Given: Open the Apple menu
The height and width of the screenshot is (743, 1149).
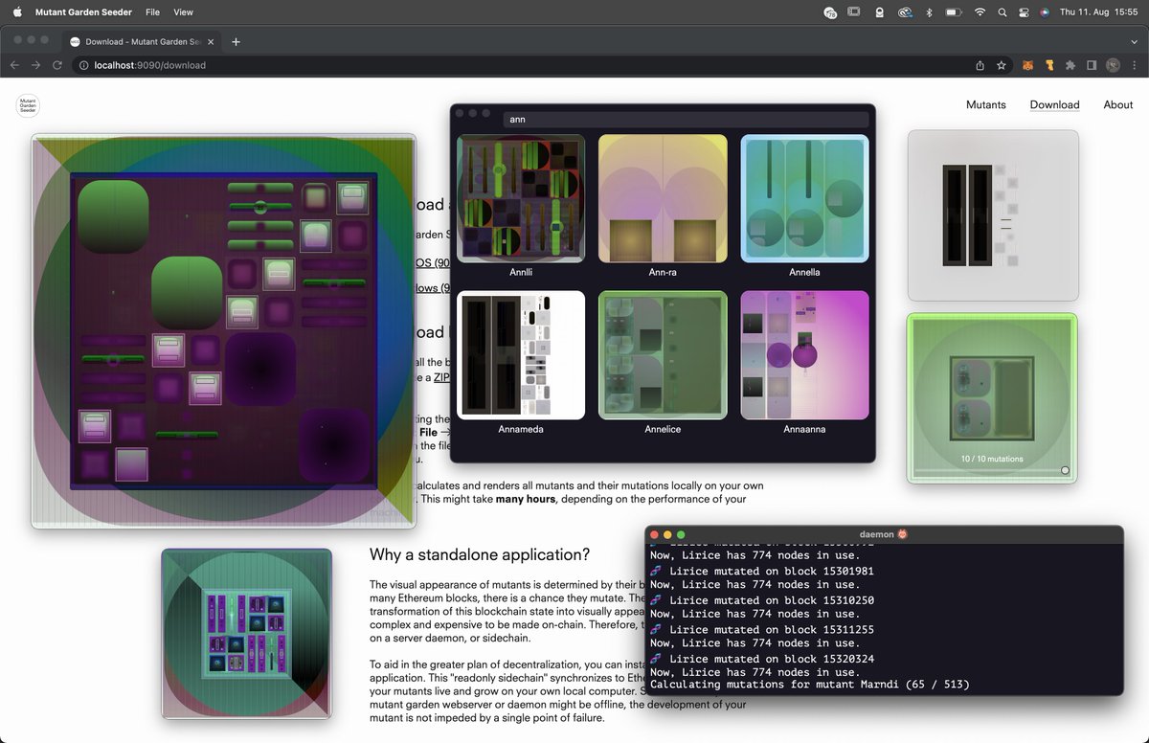Looking at the screenshot, I should point(17,12).
